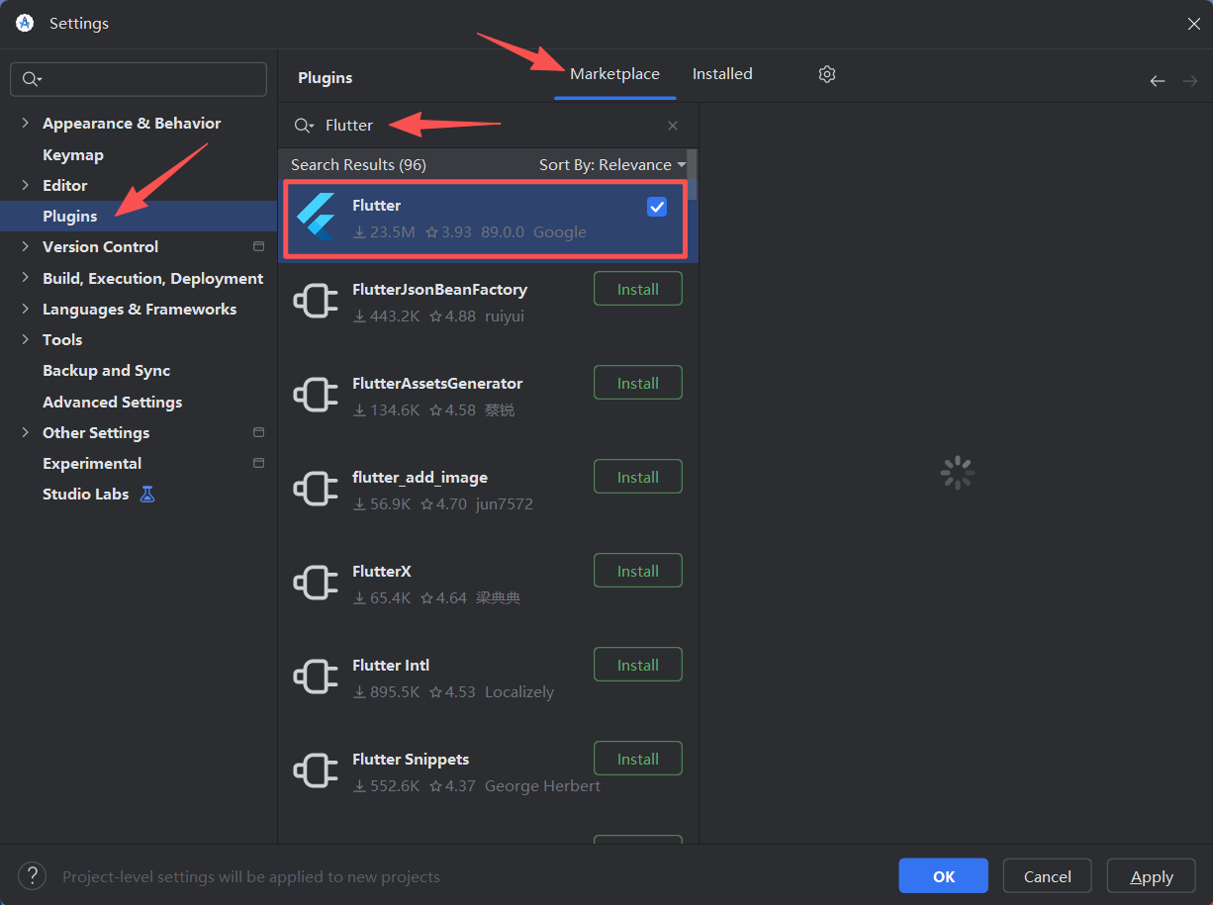Click Version Control project-level settings icon
1213x905 pixels.
pos(259,246)
